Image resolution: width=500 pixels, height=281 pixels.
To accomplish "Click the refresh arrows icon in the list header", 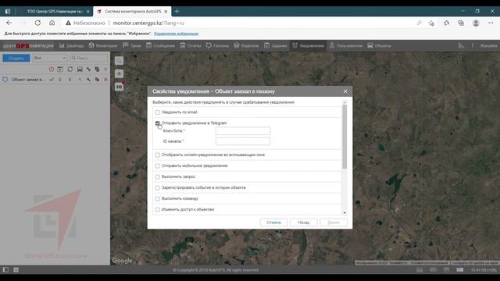I will pyautogui.click(x=70, y=69).
